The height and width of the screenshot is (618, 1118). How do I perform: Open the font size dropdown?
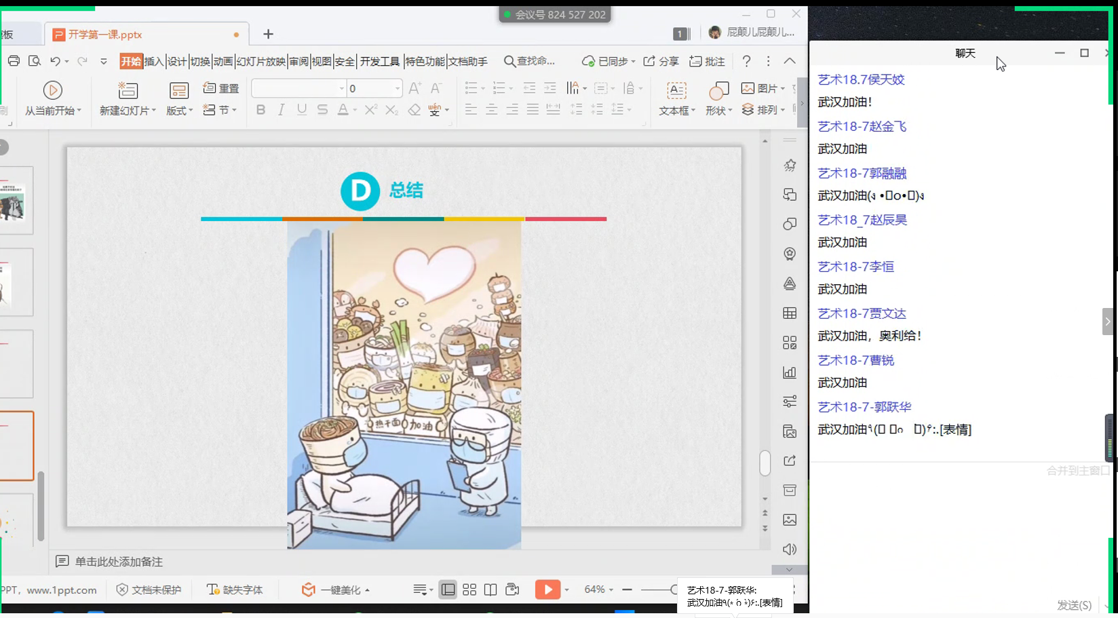coord(398,89)
